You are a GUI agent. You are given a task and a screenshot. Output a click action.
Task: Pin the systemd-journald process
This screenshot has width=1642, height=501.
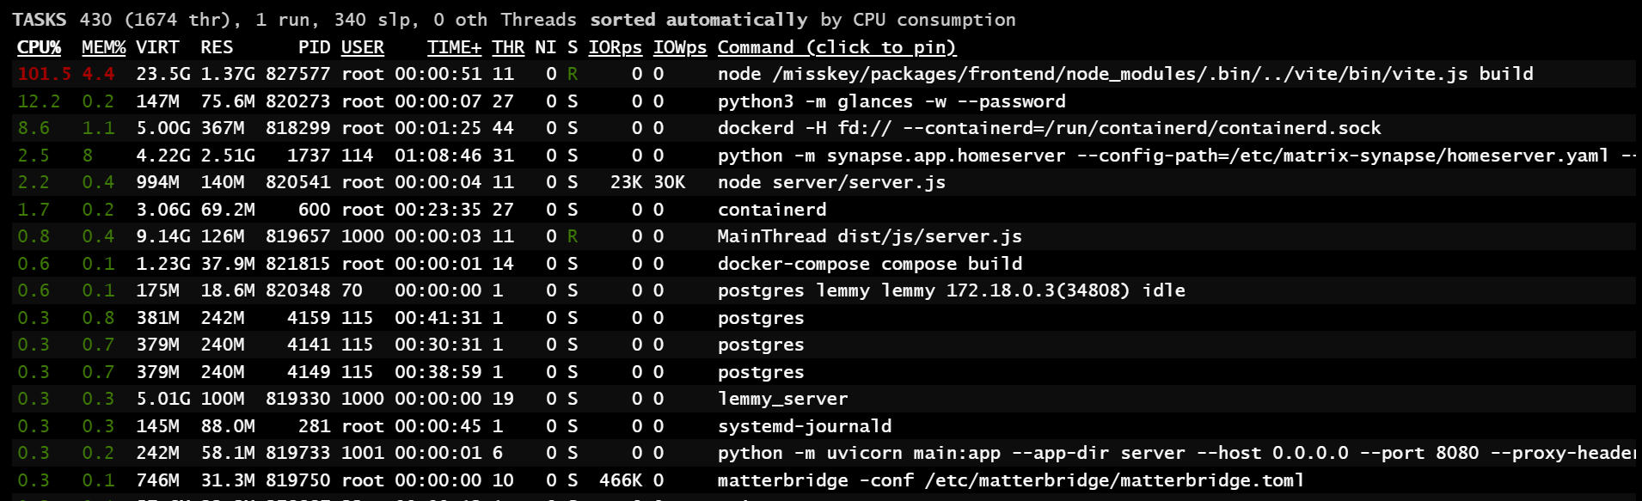pos(804,426)
